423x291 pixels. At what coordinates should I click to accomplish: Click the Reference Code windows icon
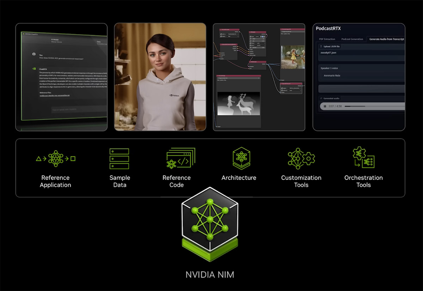point(180,158)
